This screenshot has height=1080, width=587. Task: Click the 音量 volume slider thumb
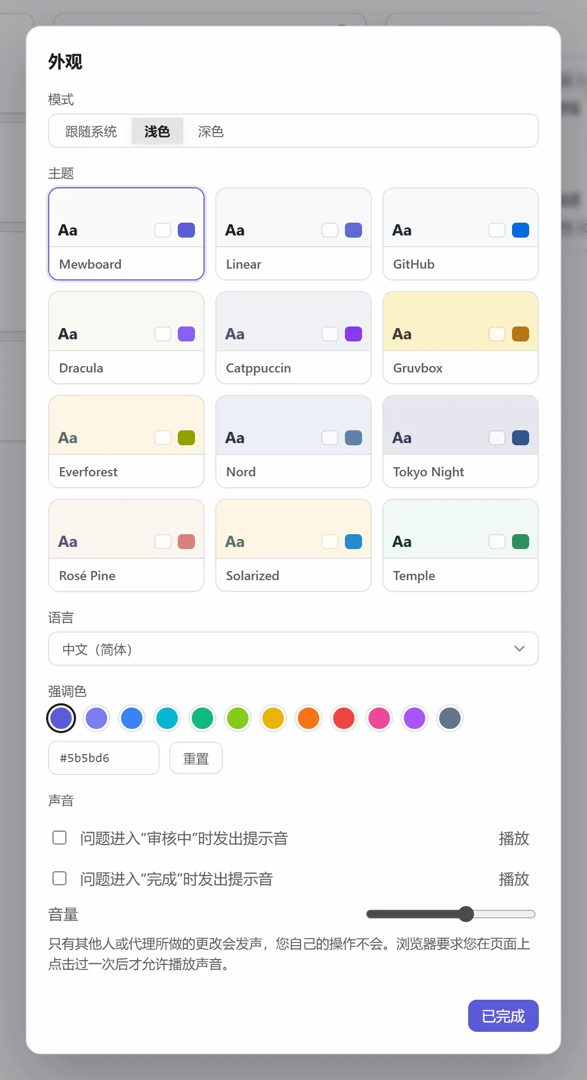click(466, 914)
